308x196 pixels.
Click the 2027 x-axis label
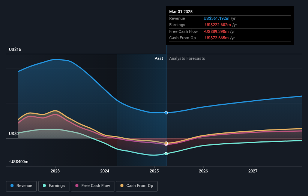(253, 171)
